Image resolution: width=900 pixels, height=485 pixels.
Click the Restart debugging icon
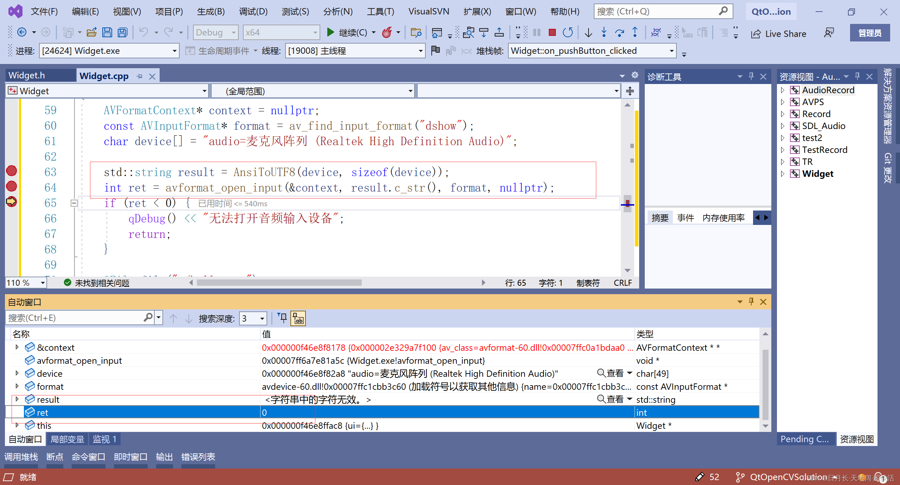[567, 33]
